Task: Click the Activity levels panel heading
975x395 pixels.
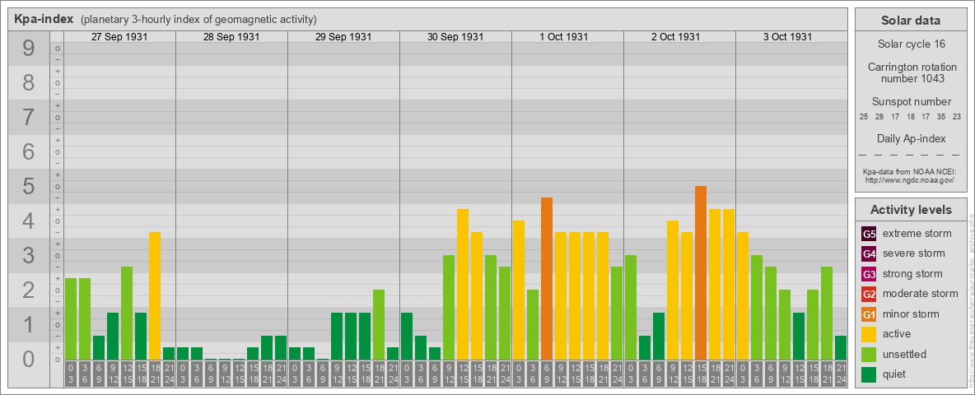Action: [911, 210]
